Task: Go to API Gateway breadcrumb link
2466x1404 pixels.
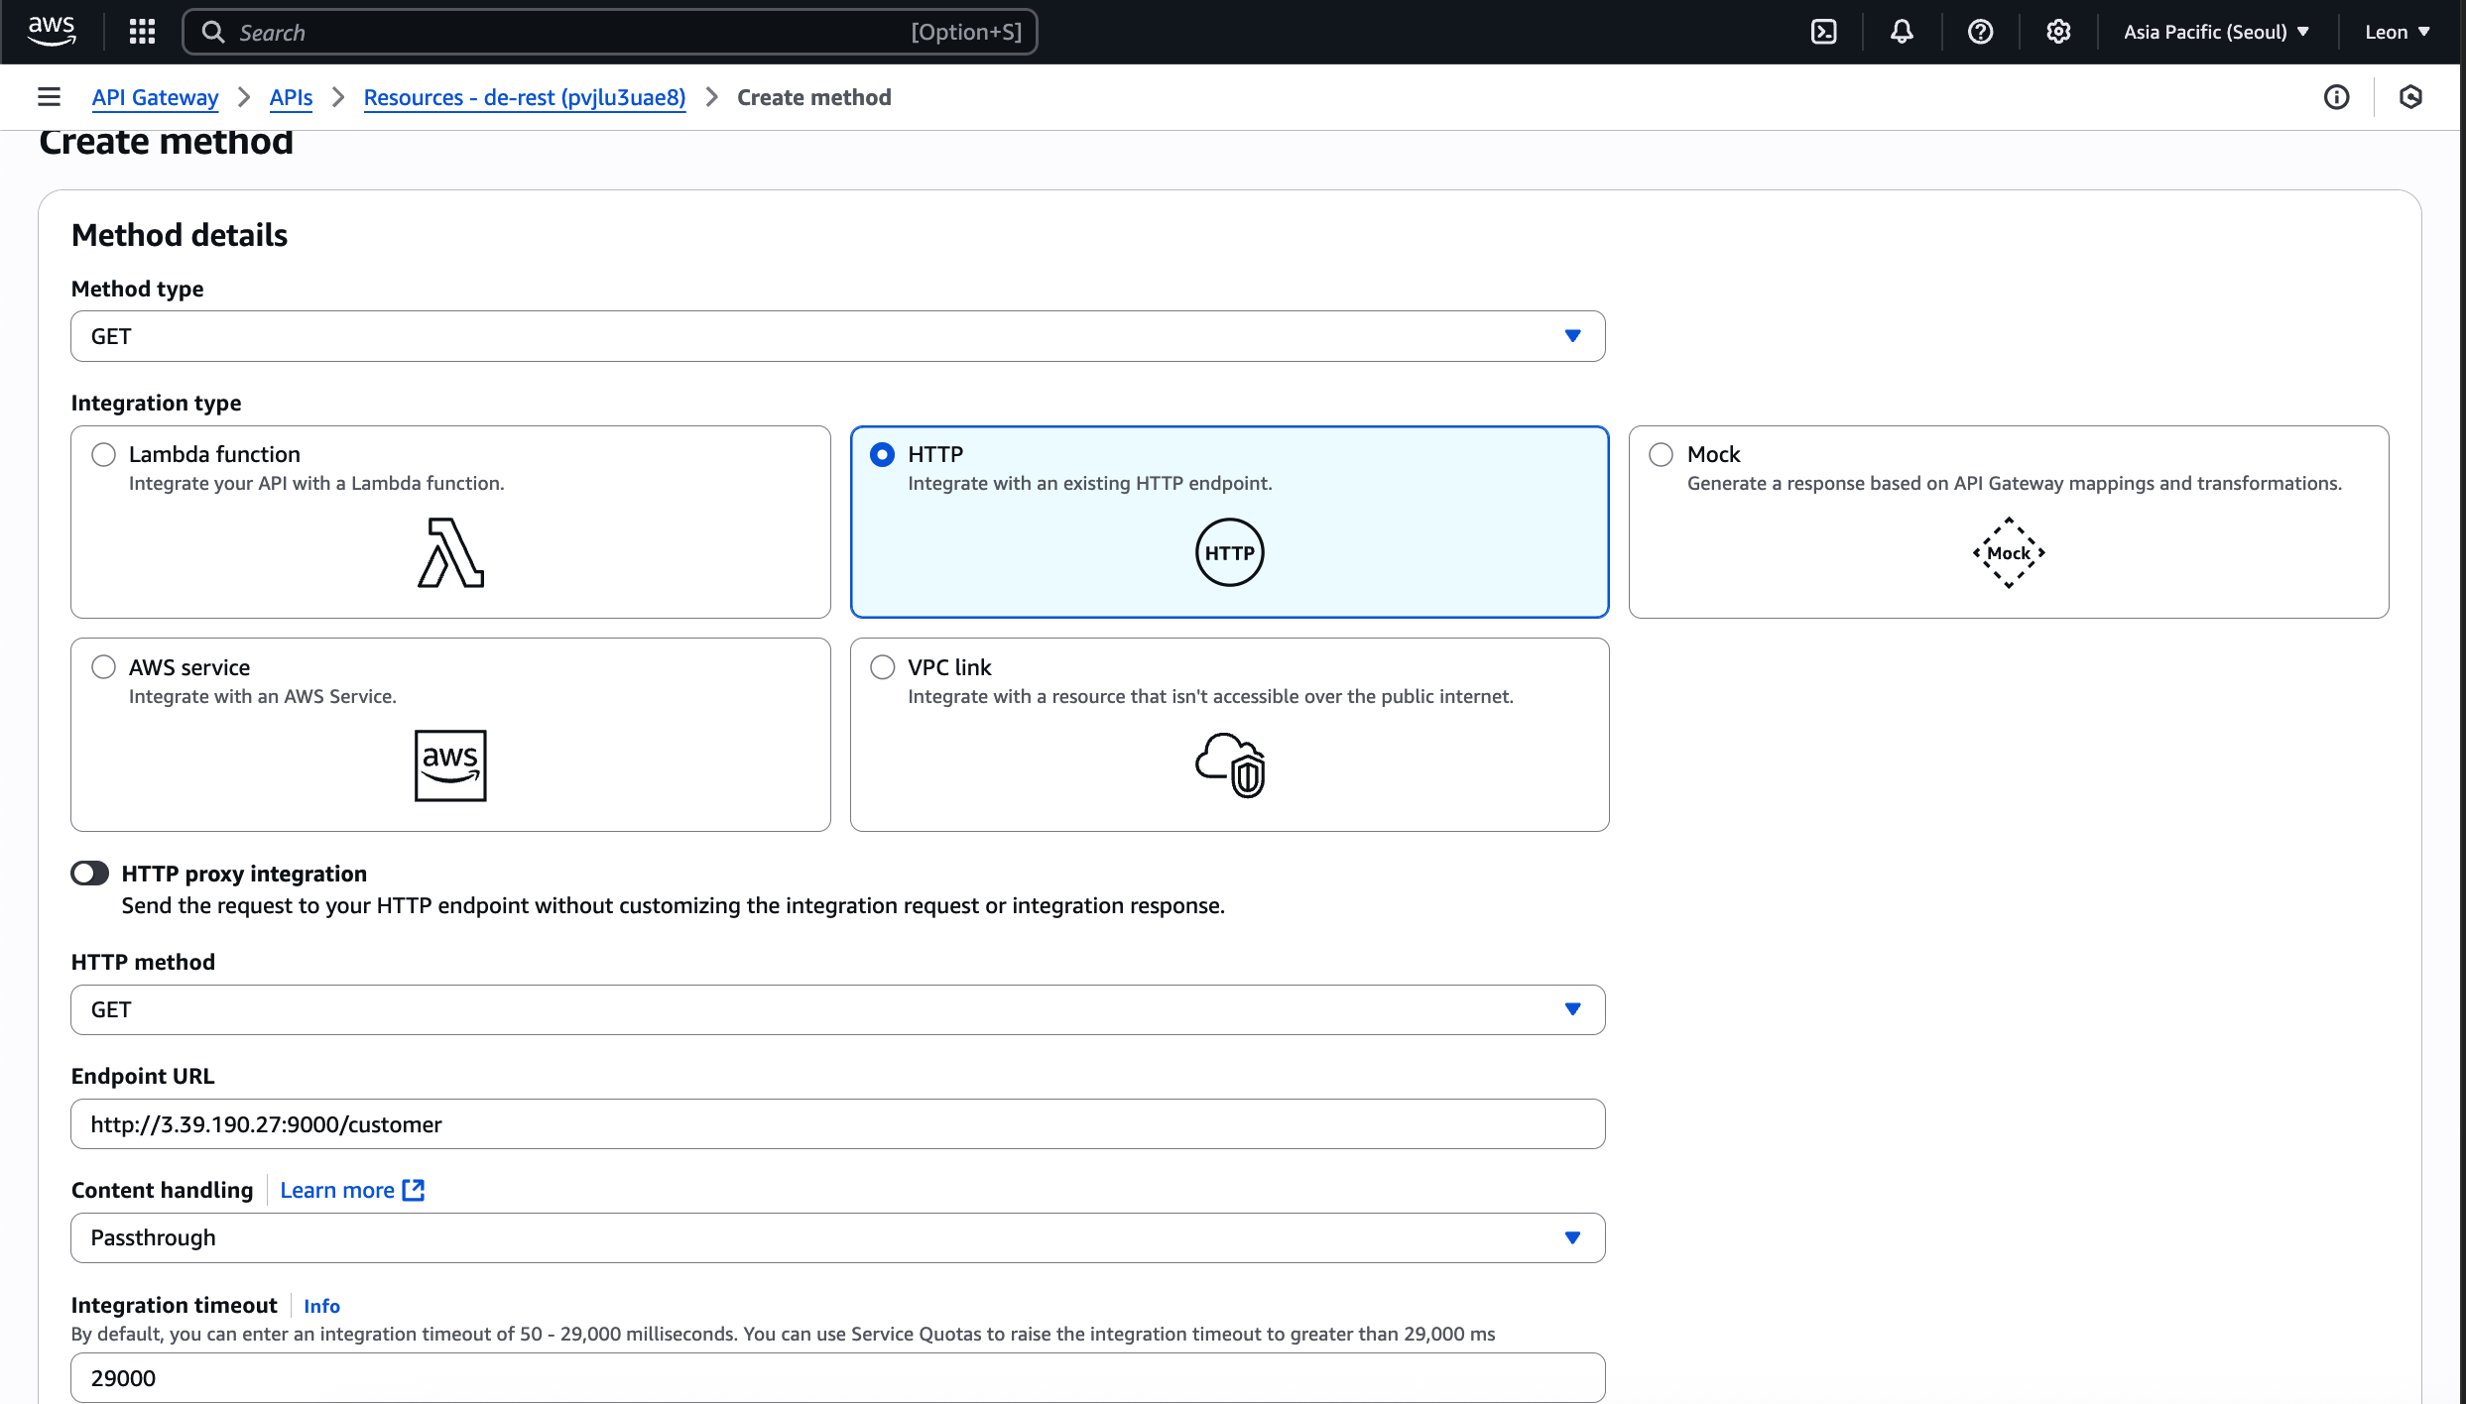Action: pyautogui.click(x=155, y=97)
